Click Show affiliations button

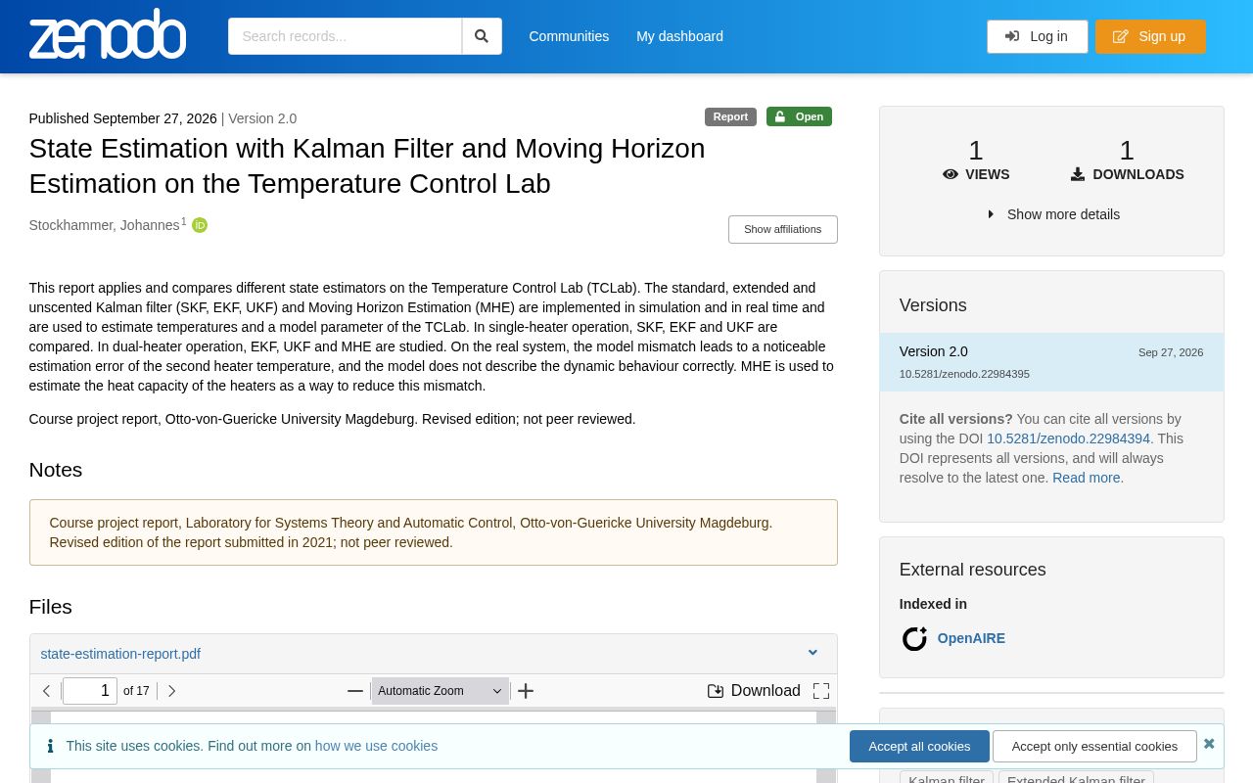[x=782, y=229]
